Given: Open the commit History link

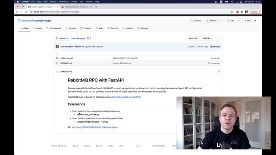Looking at the screenshot, I should click(215, 46).
